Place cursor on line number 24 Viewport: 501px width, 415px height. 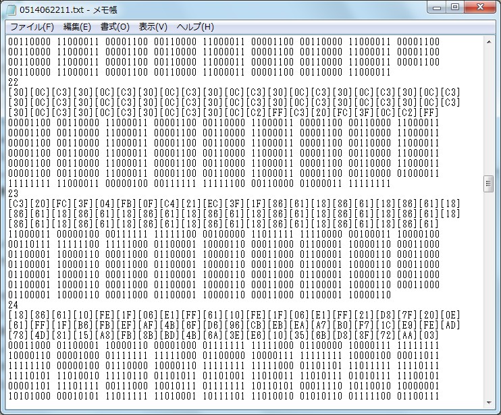tap(13, 305)
